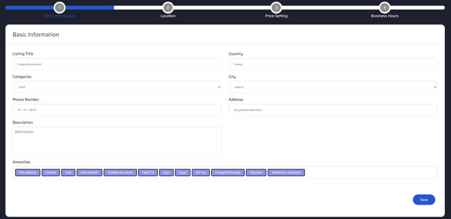Viewport: 451px width, 219px height.
Task: Go to the Price Setting step label
Action: (277, 16)
